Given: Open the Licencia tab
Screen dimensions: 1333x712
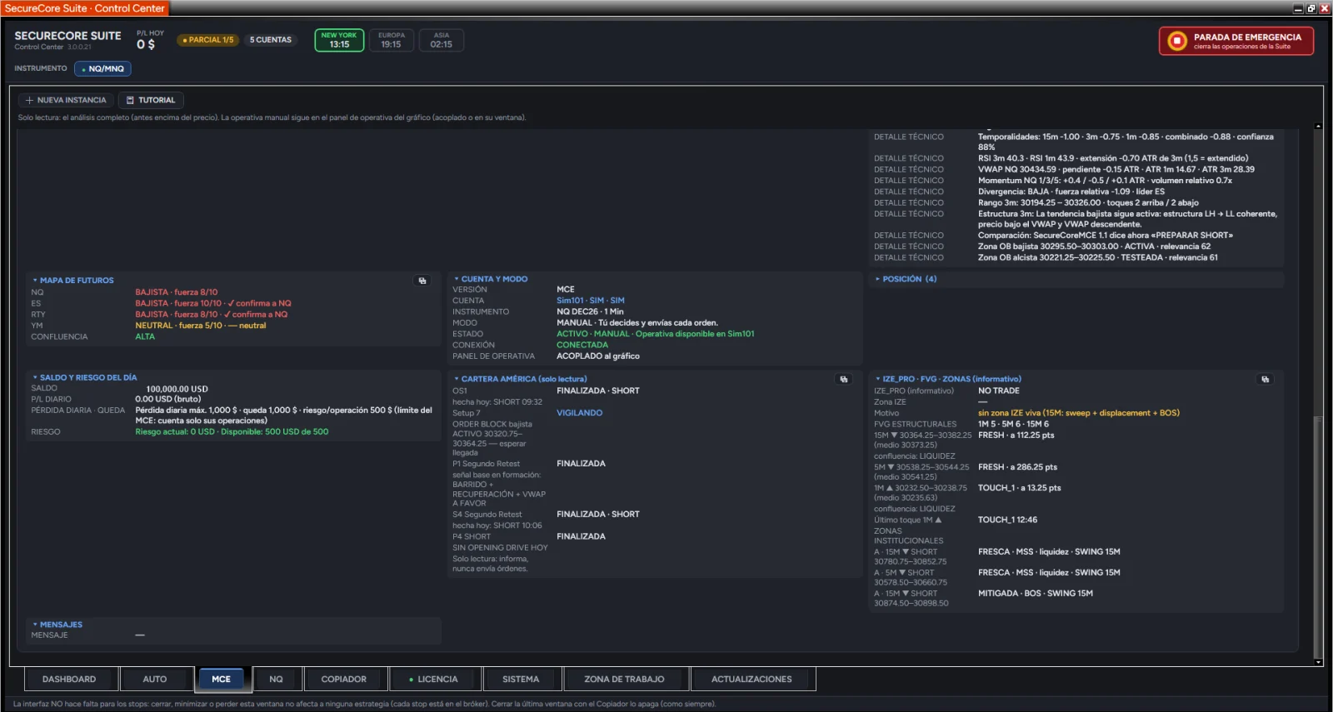Looking at the screenshot, I should pos(434,680).
